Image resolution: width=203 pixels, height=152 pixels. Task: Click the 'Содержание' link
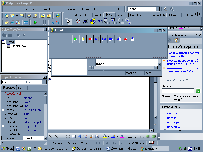click(175, 113)
